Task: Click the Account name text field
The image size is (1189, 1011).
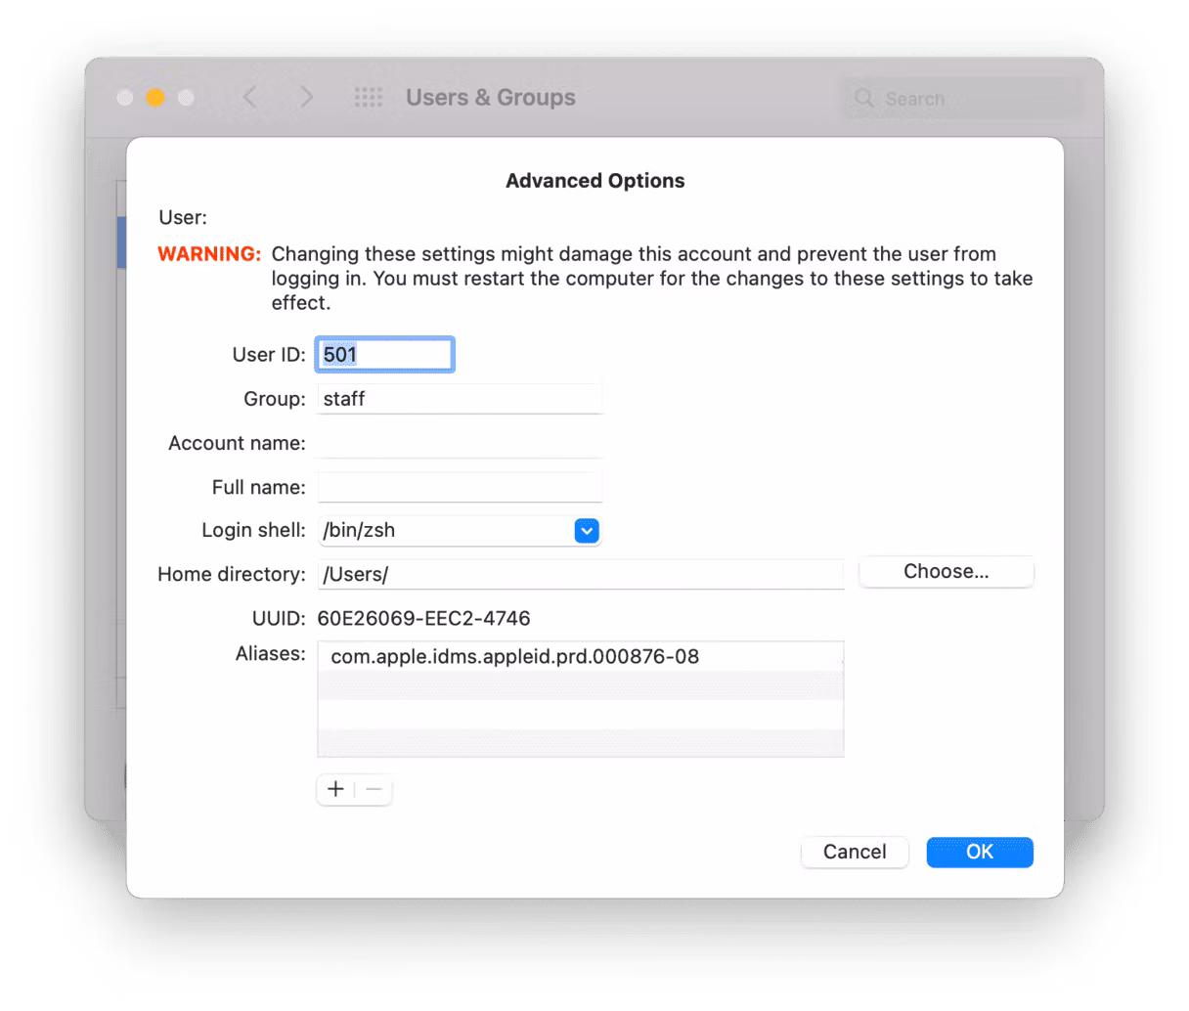Action: (x=460, y=443)
